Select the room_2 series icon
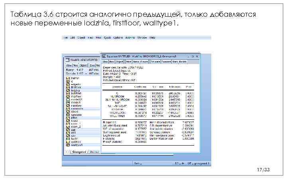This screenshot has width=287, height=179. [68, 127]
